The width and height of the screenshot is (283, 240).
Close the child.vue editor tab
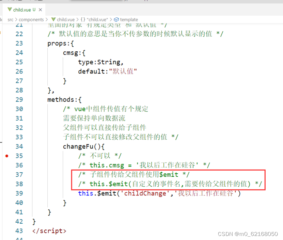(41, 10)
